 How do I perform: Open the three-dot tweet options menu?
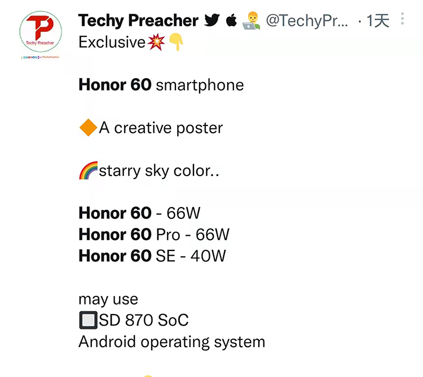402,19
